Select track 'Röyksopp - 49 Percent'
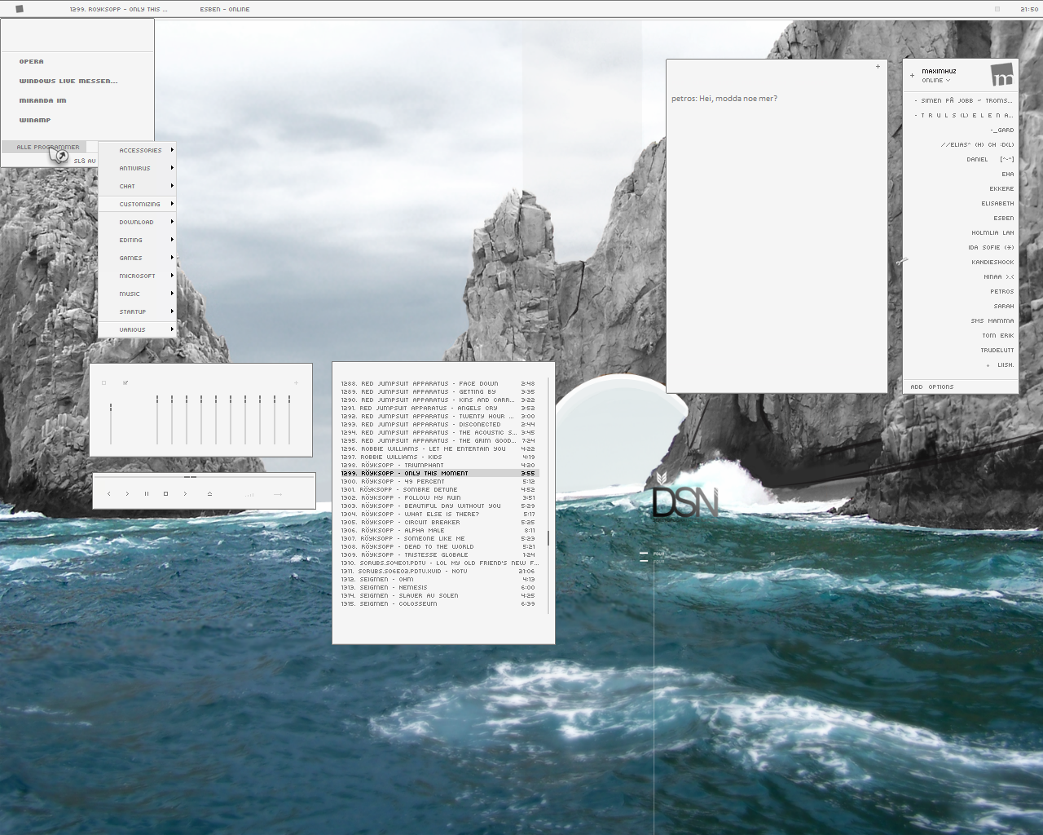This screenshot has width=1043, height=835. click(x=440, y=481)
